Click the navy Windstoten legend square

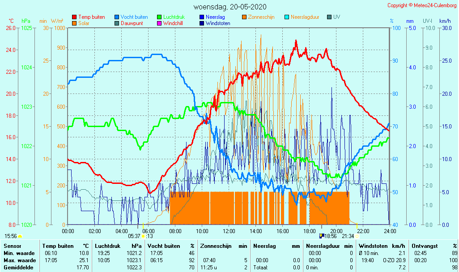point(202,23)
